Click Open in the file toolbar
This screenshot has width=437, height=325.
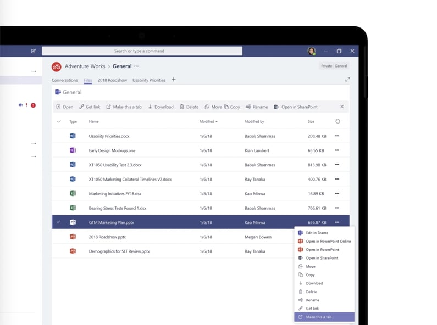point(65,107)
